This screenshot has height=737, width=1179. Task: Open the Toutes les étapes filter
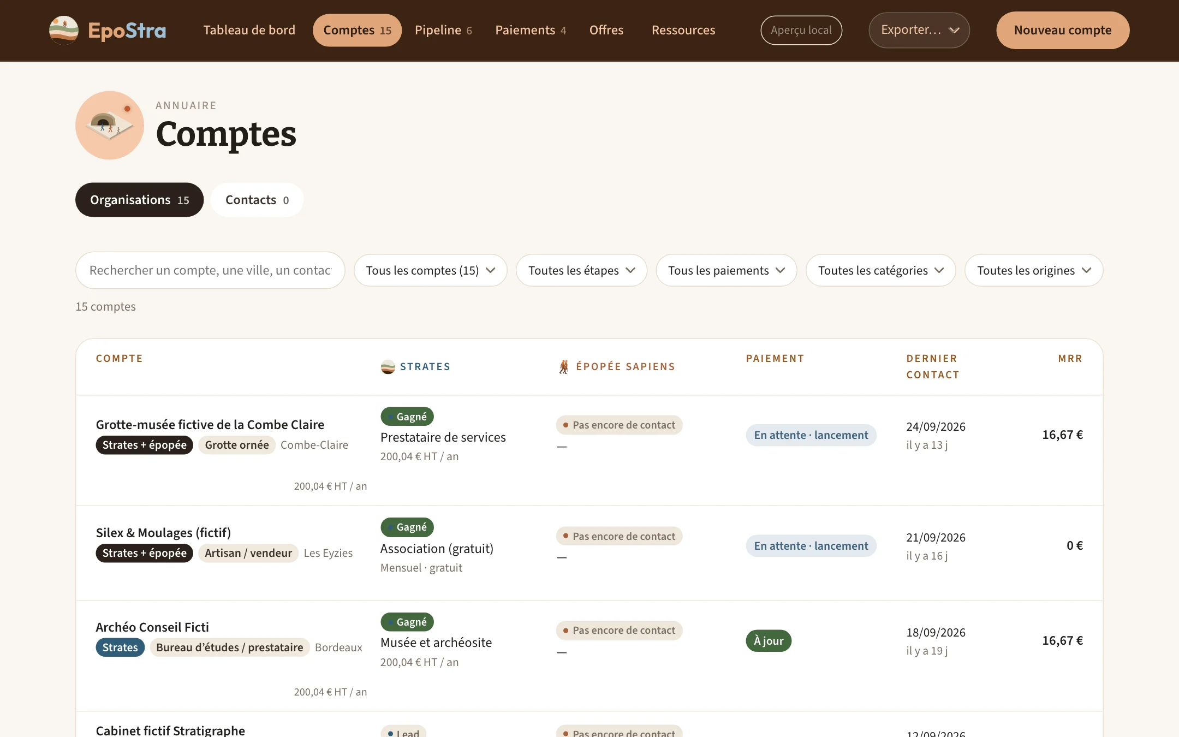click(581, 270)
